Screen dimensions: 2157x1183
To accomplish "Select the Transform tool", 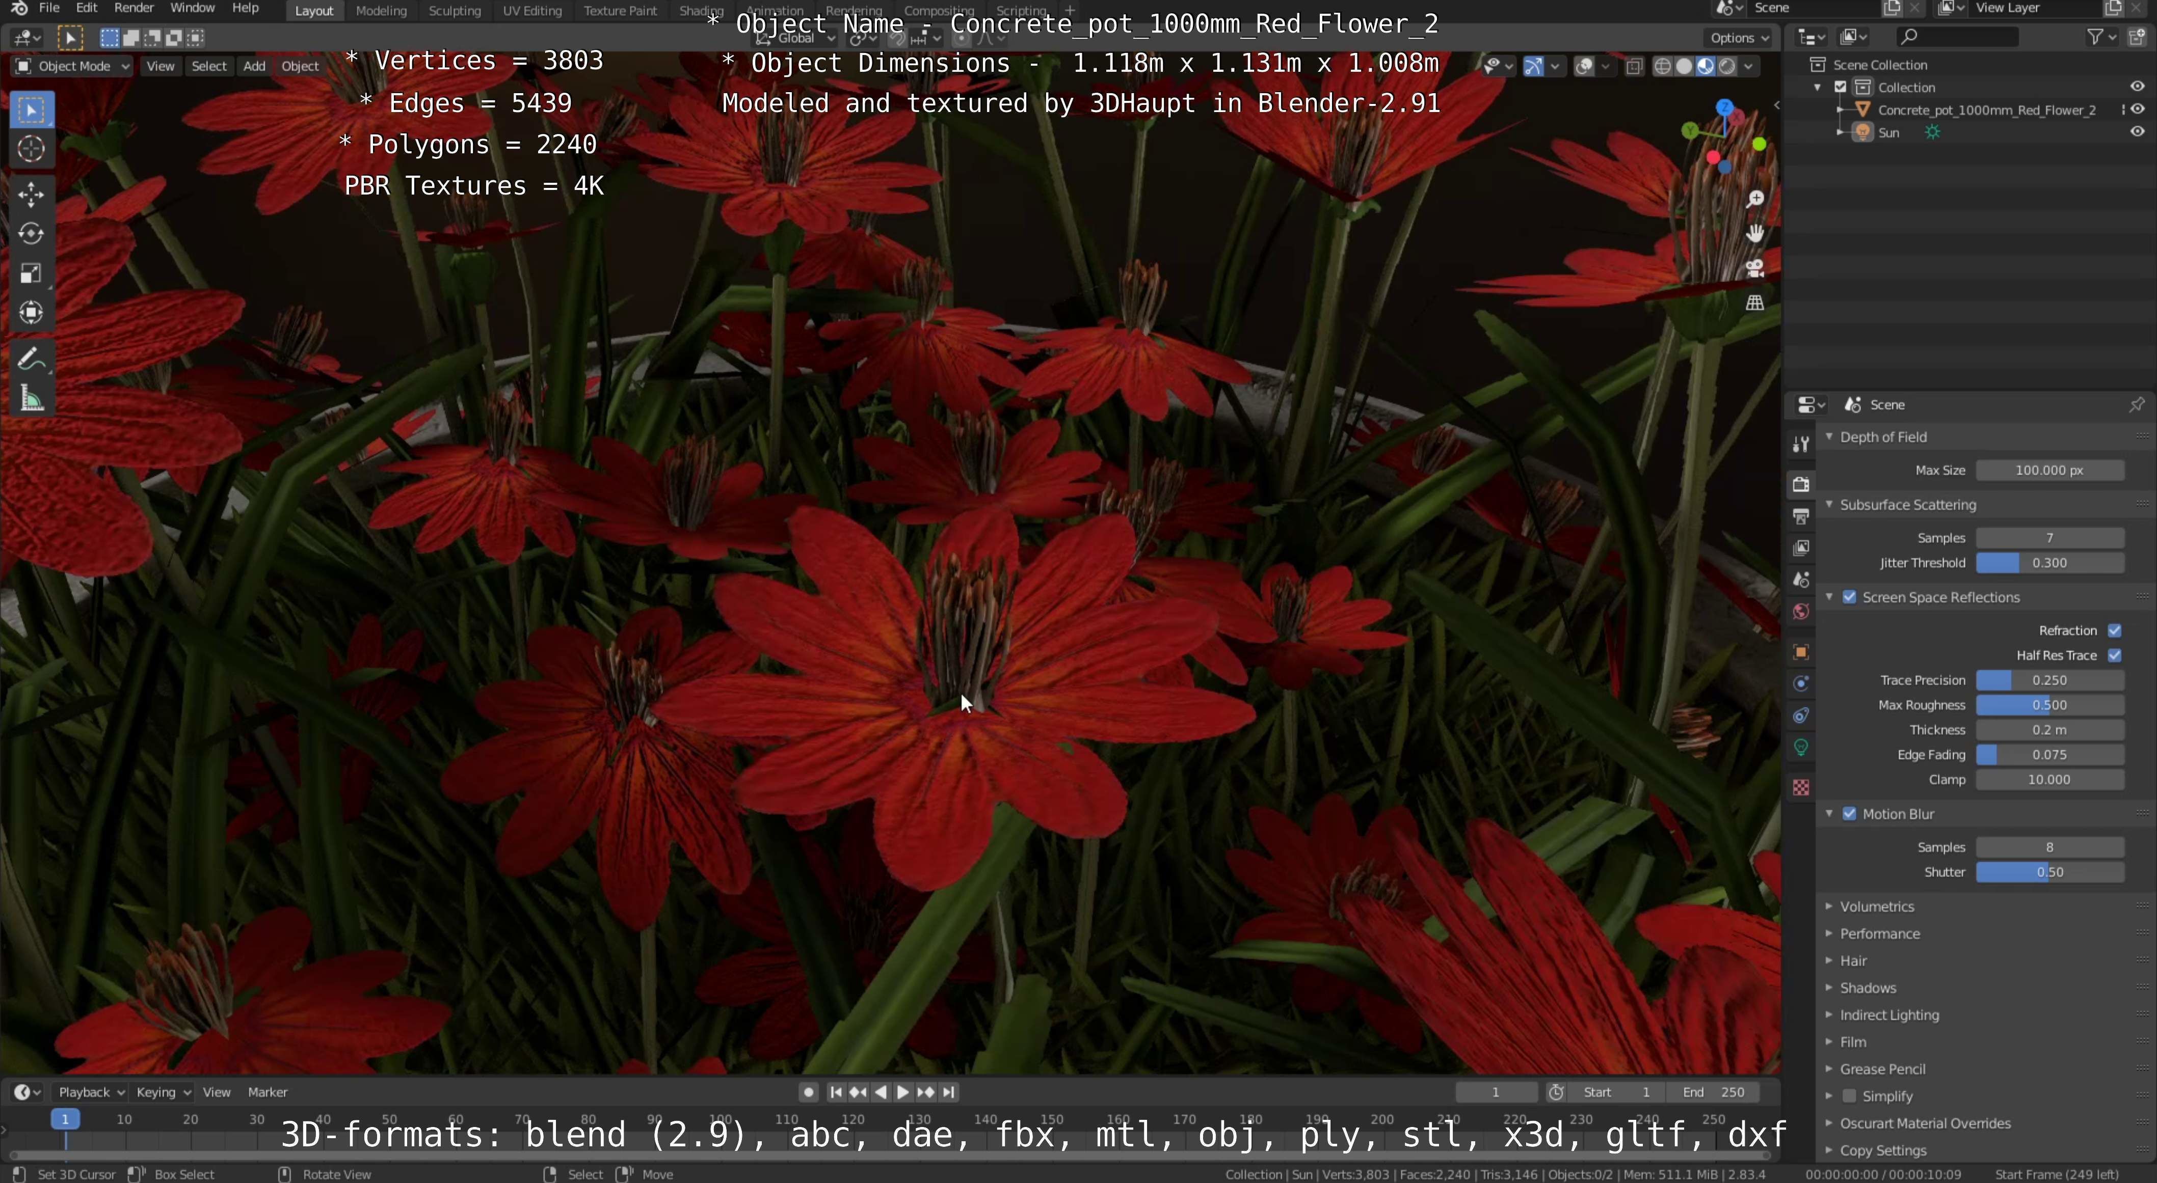I will click(32, 313).
